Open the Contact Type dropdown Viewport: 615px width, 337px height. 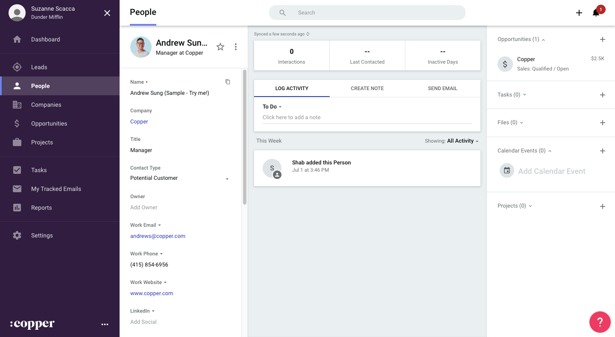coord(180,178)
